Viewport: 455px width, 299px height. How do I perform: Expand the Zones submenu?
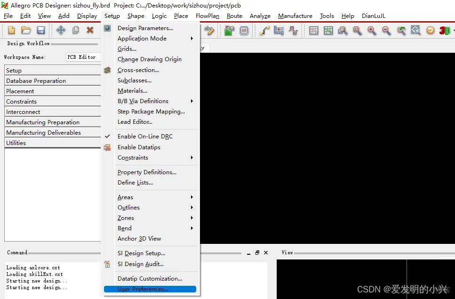click(x=151, y=218)
